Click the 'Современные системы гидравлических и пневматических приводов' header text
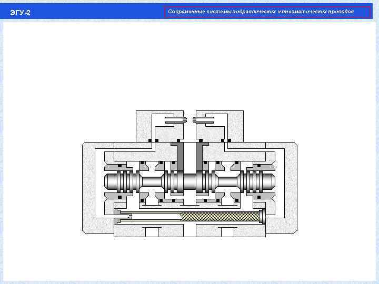Screen dimensions: 379x284 (x=261, y=12)
